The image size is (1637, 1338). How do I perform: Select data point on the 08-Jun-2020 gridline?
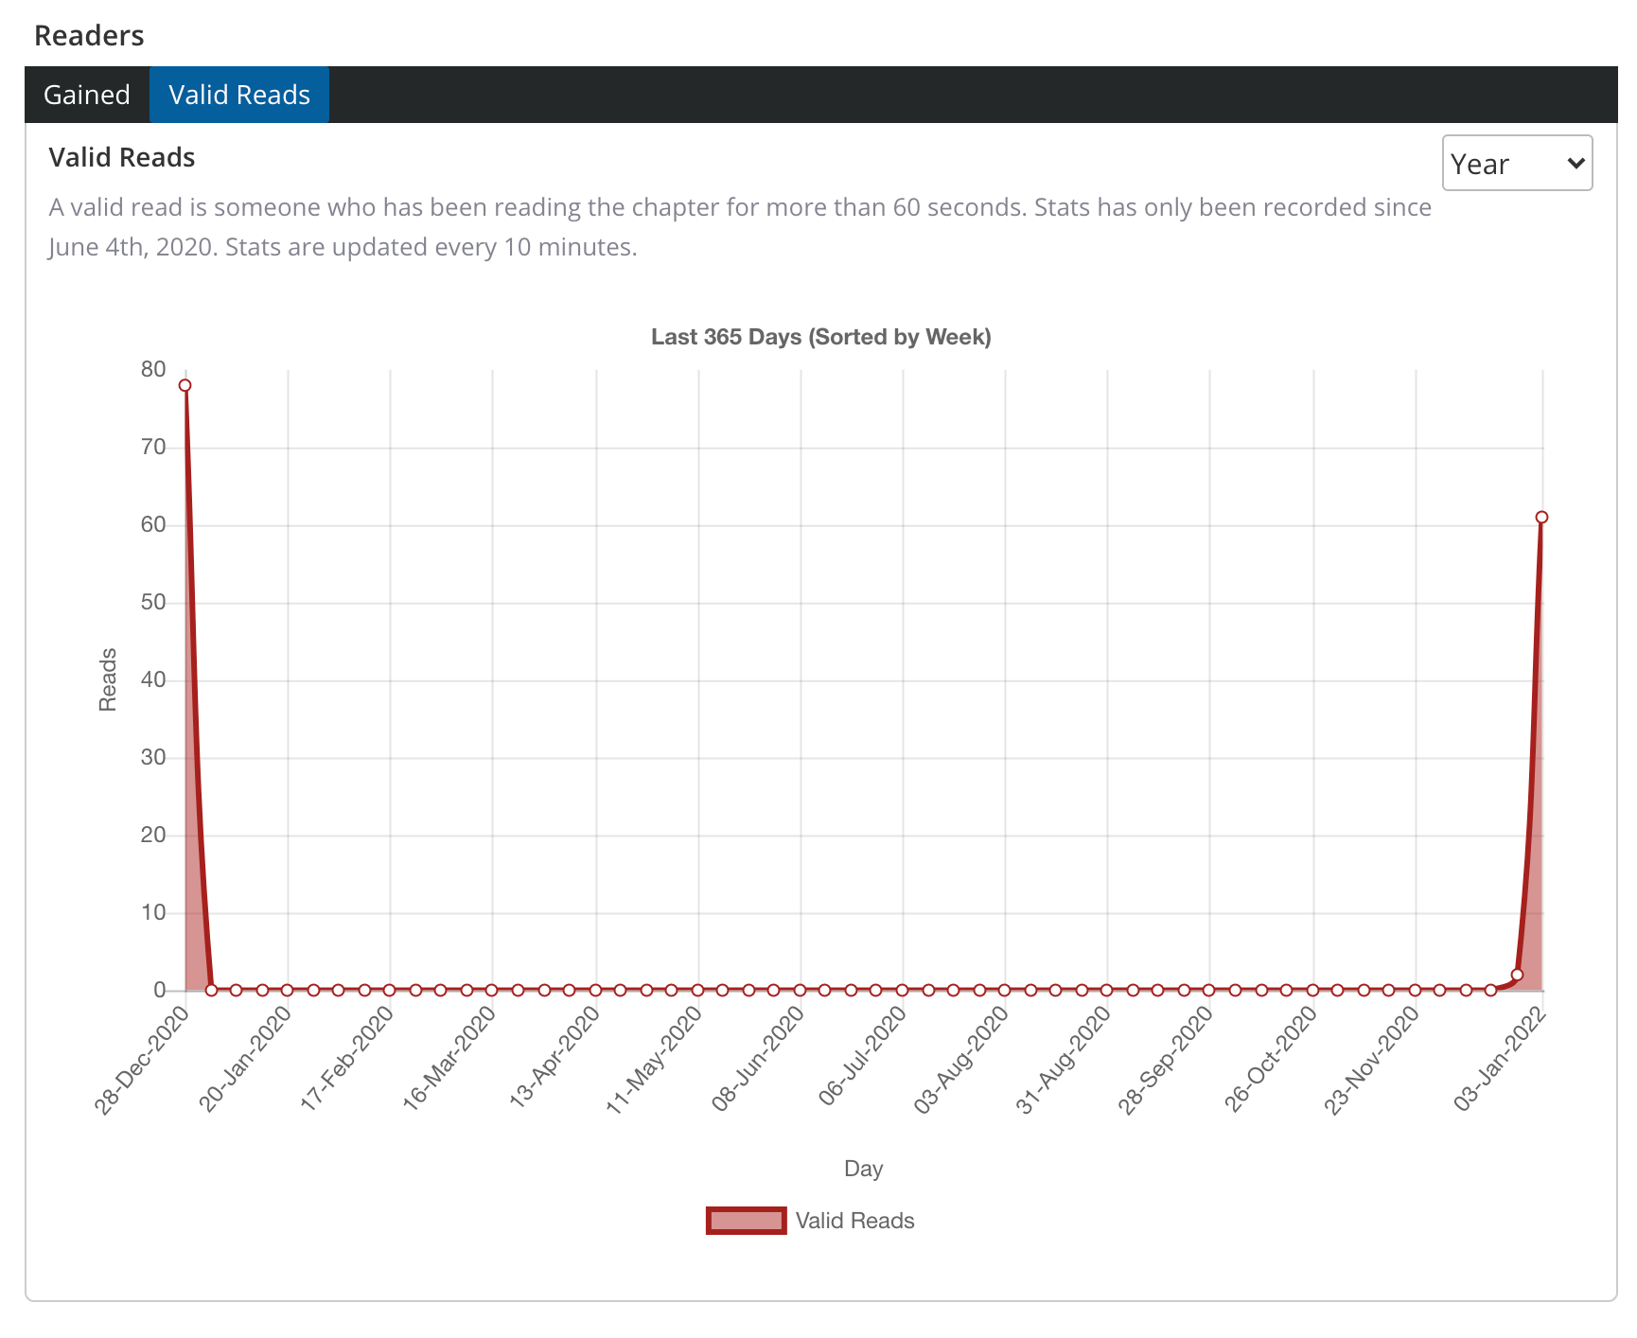[x=800, y=990]
